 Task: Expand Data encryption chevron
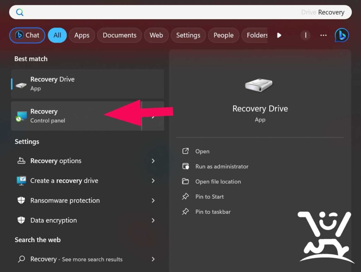pos(153,220)
